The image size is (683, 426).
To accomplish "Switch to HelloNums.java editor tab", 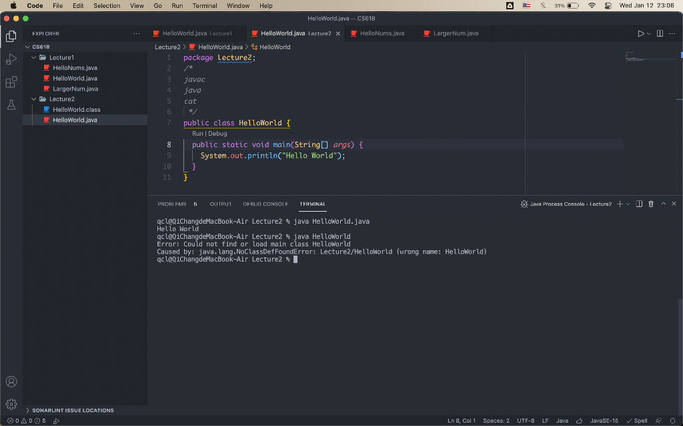I will click(x=381, y=33).
